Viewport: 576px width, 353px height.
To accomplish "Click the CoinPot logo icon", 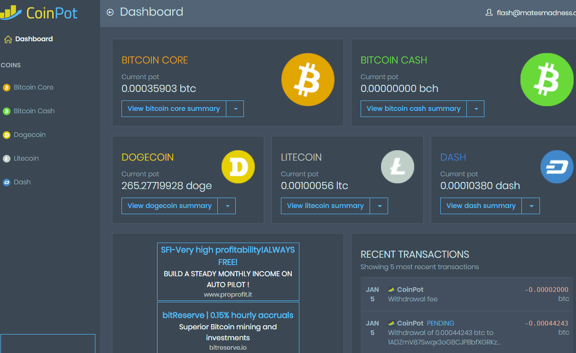I will 9,13.
